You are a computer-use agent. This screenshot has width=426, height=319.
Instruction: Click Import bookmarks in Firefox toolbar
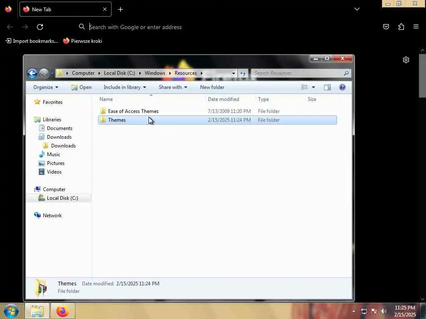point(32,41)
